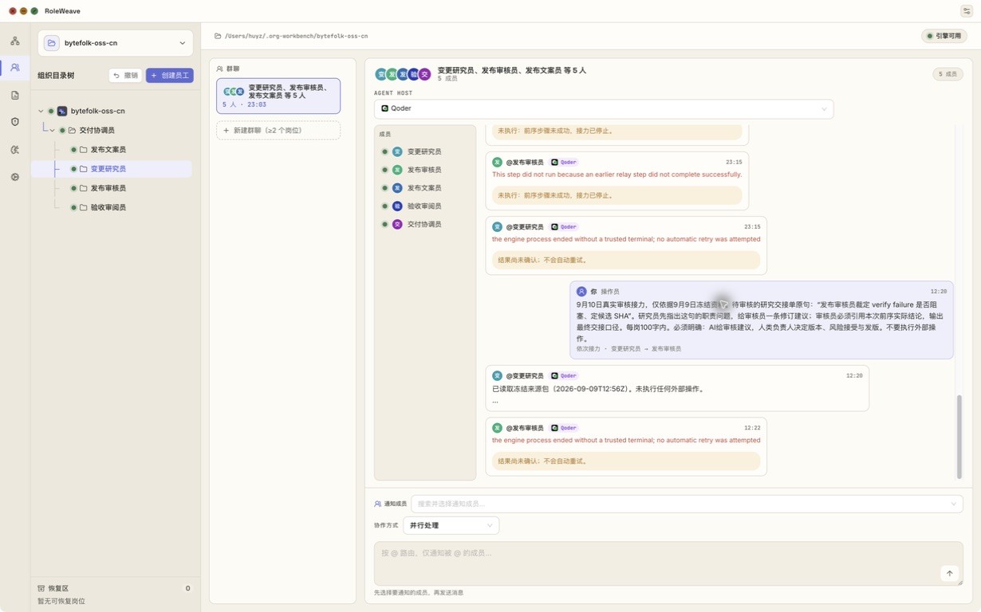Select 发布文案员 in the directory tree

point(108,150)
